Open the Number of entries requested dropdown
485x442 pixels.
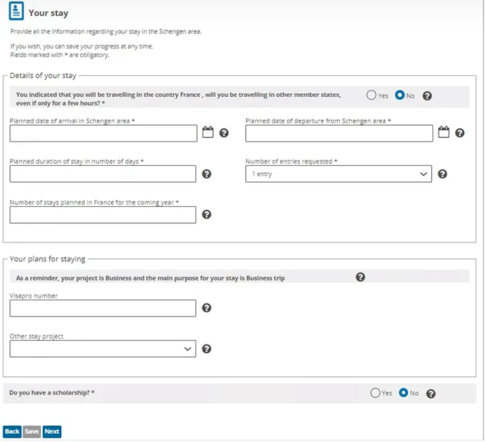point(339,174)
